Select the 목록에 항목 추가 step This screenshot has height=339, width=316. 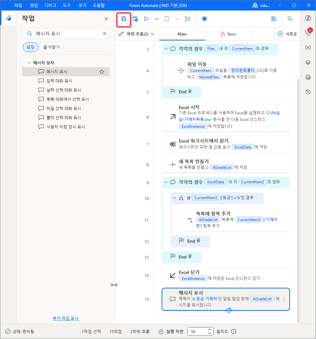pos(234,220)
